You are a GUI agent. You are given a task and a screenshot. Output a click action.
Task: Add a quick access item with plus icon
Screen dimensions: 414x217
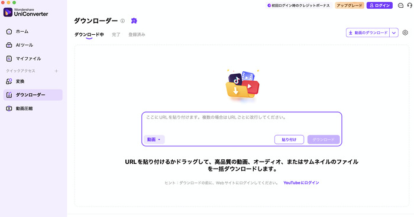56,71
